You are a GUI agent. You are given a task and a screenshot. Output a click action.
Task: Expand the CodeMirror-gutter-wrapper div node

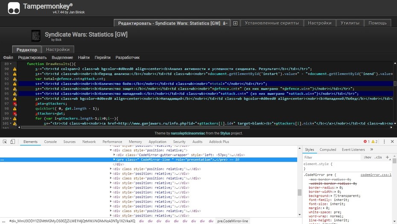click(x=114, y=155)
